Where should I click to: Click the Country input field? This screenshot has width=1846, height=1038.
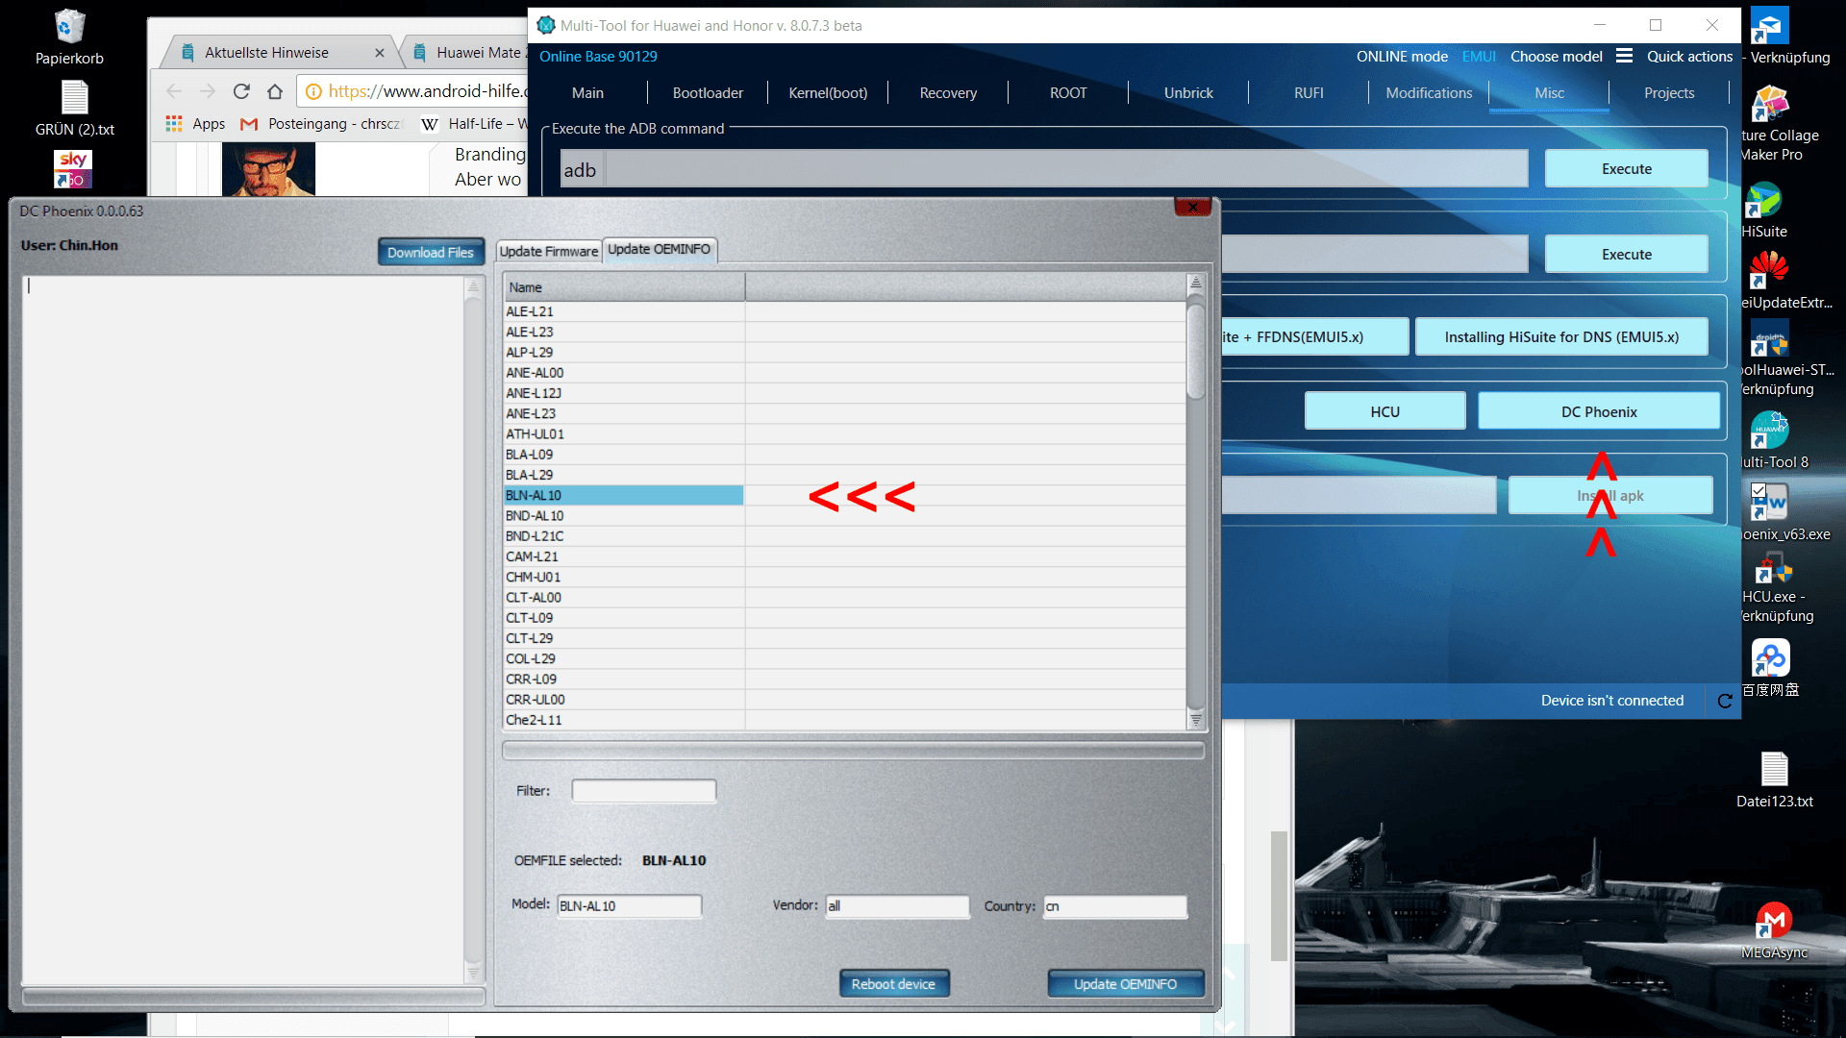point(1115,906)
